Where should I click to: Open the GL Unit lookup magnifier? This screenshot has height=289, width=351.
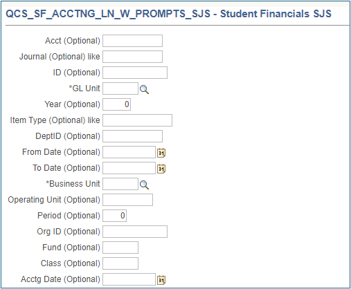[144, 89]
